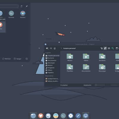
Task: Click the Dispositivos section header
Action: (49, 76)
